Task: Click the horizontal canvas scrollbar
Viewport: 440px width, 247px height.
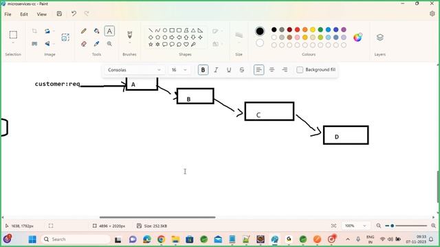Action: (157, 217)
